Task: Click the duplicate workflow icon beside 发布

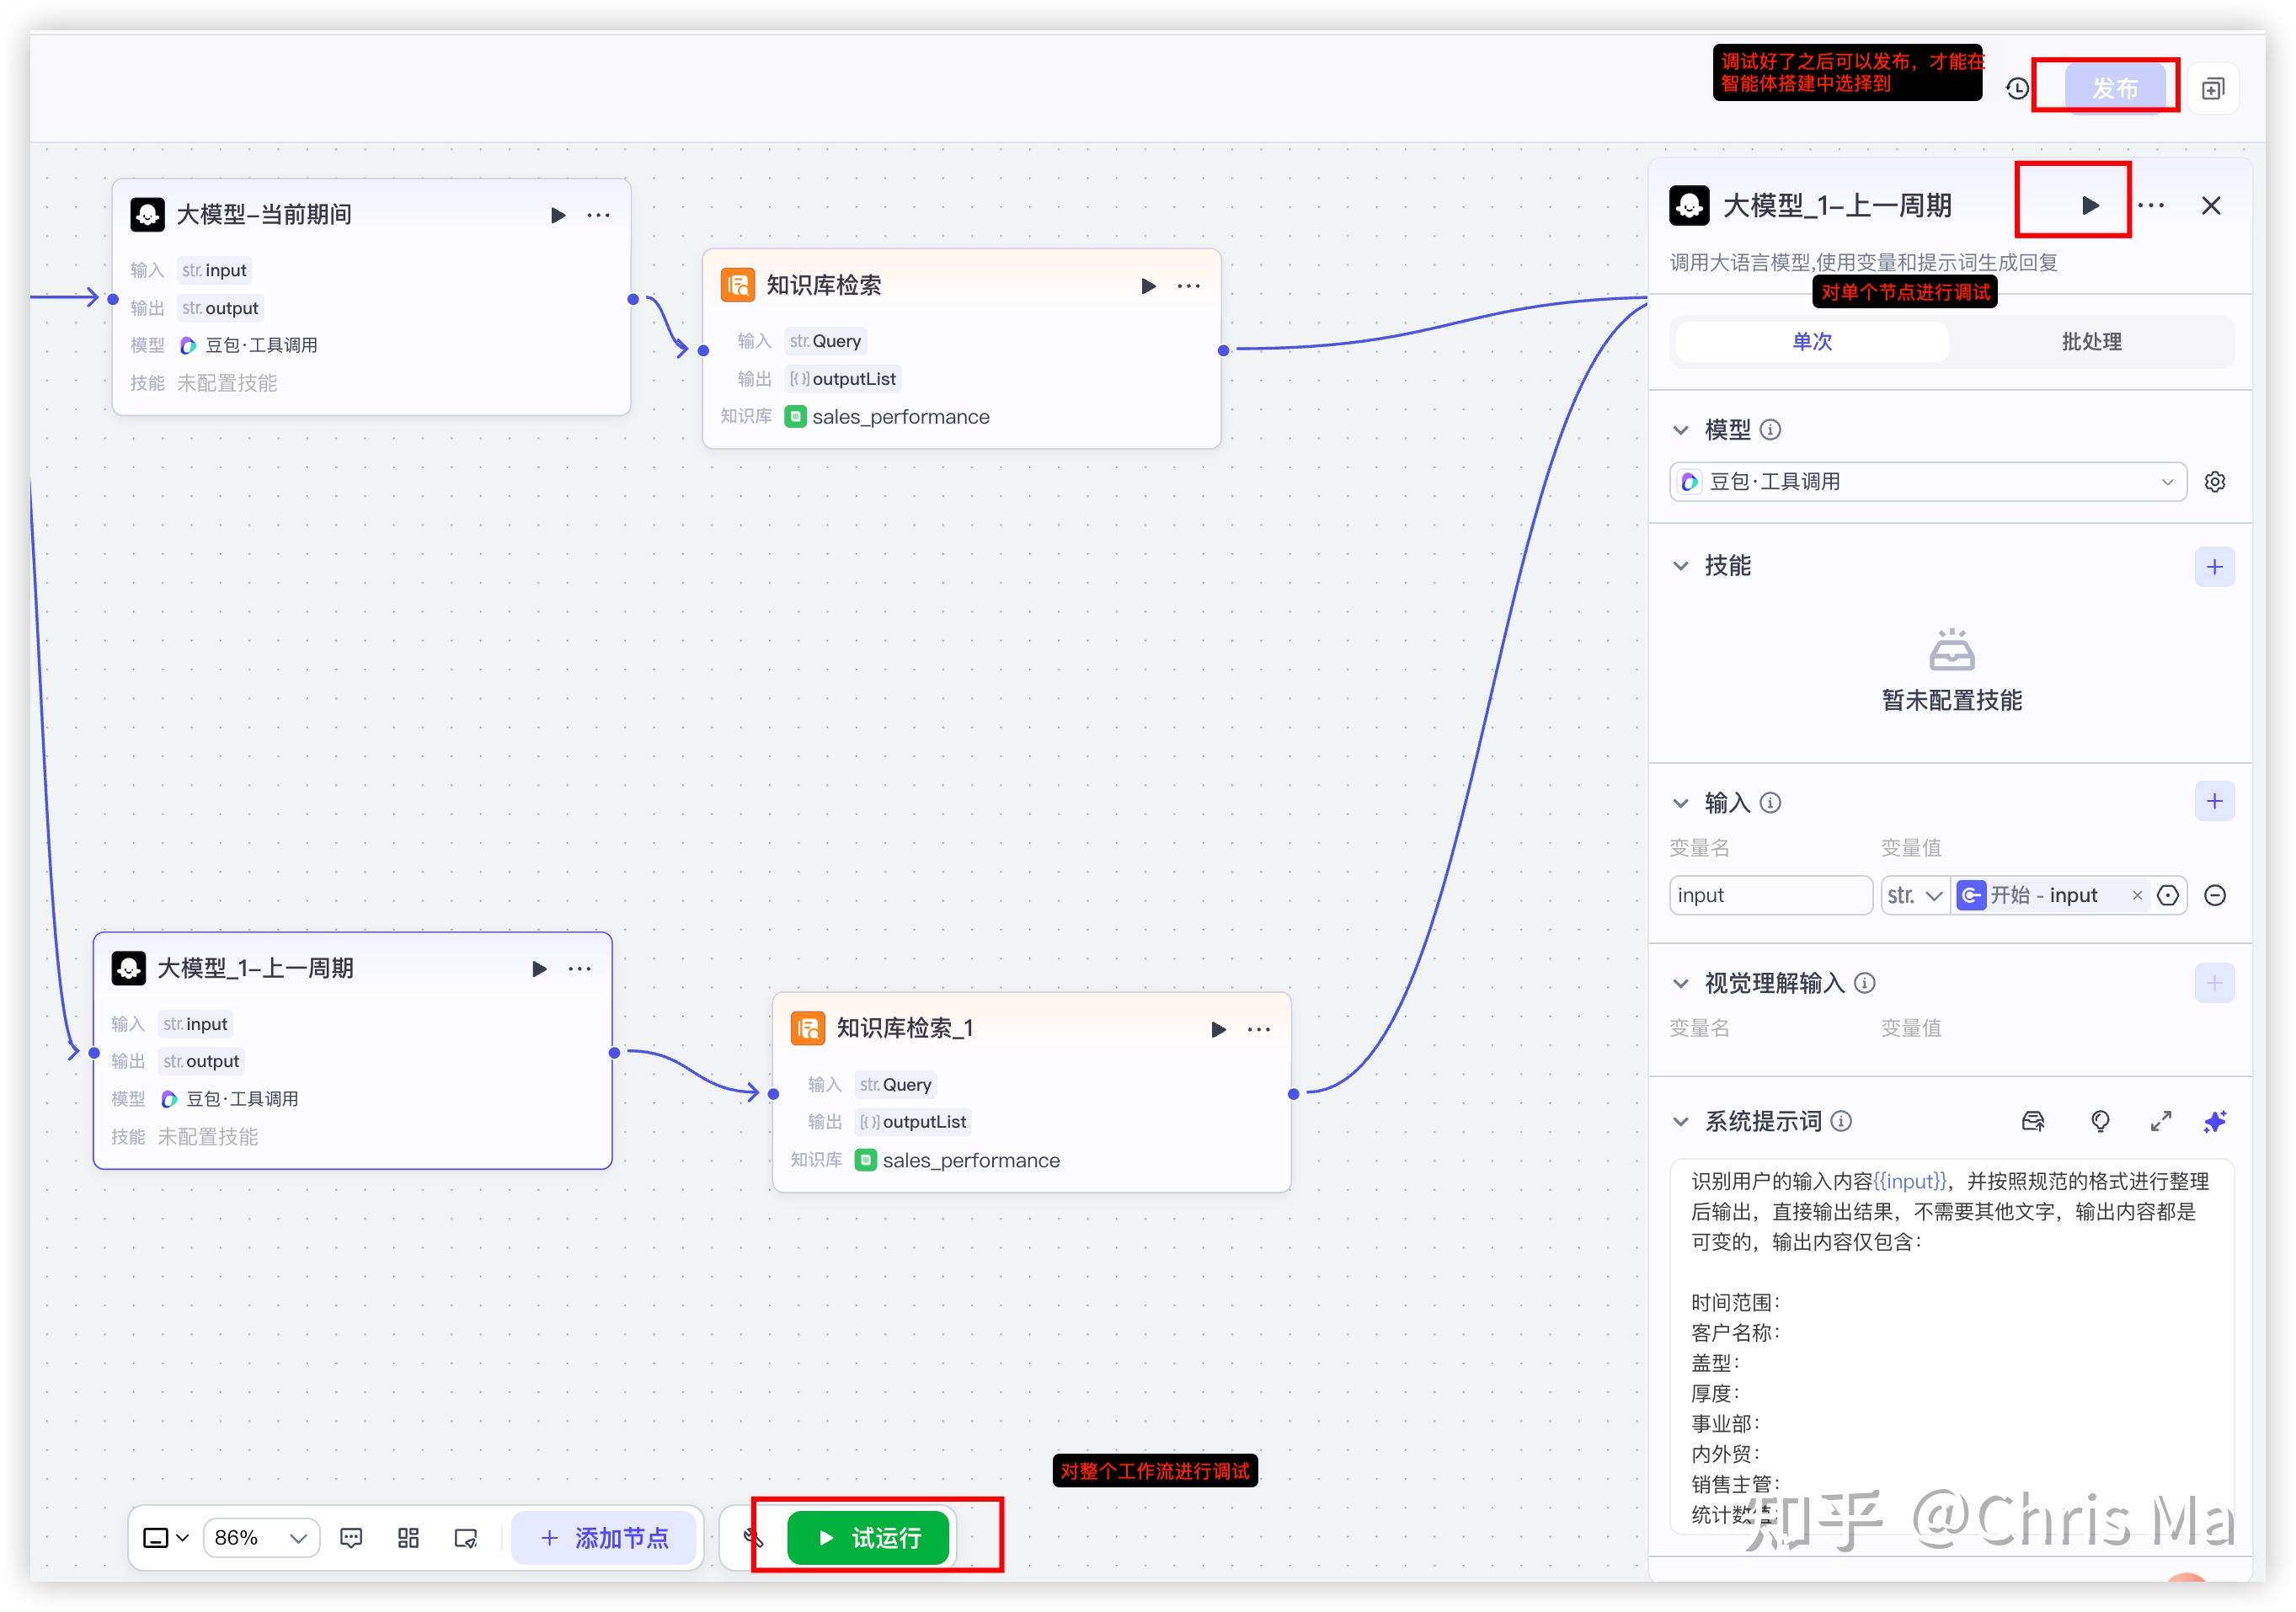Action: [2212, 89]
